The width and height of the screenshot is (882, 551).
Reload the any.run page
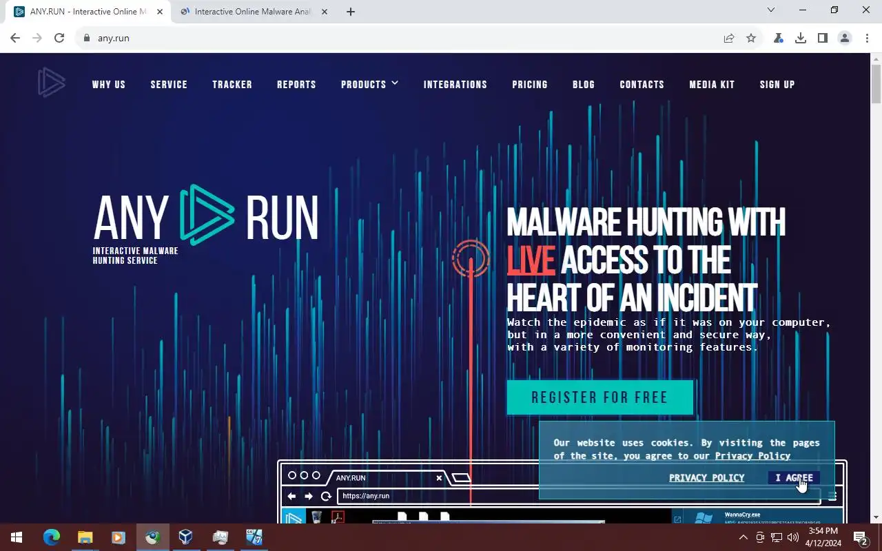(x=59, y=38)
